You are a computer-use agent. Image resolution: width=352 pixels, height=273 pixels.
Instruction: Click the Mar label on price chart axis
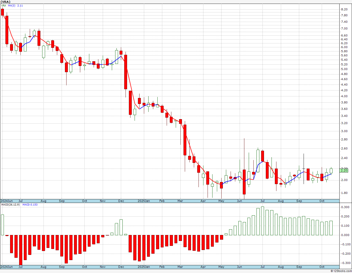pos(180,201)
